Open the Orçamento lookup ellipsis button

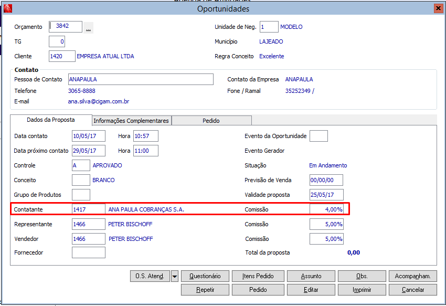point(89,28)
